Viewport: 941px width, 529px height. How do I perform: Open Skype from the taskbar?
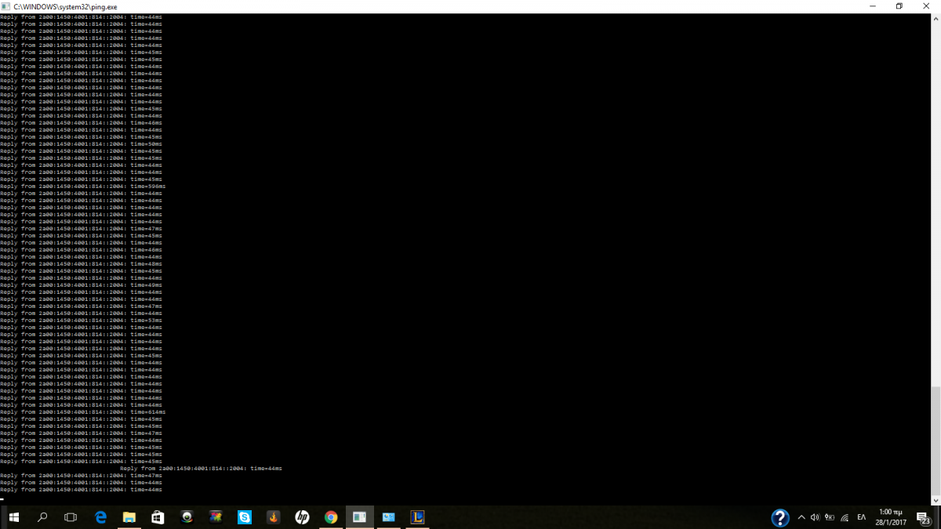pyautogui.click(x=245, y=517)
